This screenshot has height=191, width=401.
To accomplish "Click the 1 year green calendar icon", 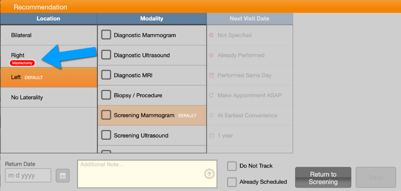I will coord(211,135).
